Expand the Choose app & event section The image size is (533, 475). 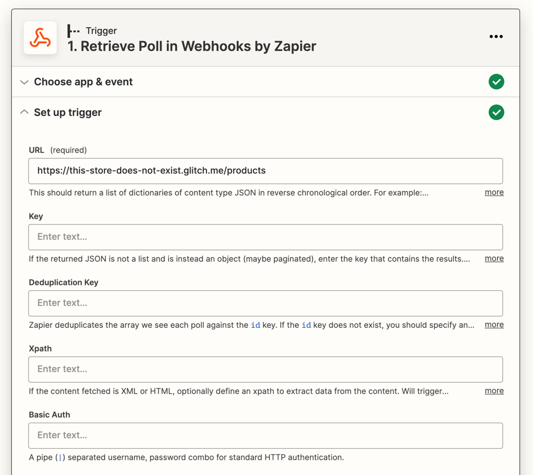(x=24, y=82)
